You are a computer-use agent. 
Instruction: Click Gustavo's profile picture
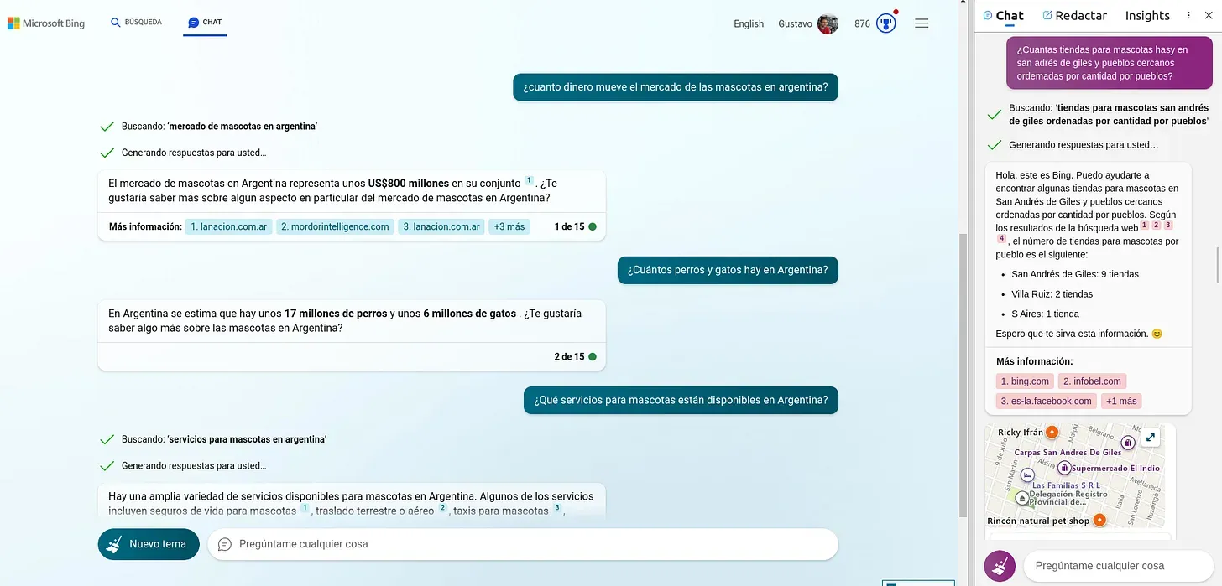(828, 23)
